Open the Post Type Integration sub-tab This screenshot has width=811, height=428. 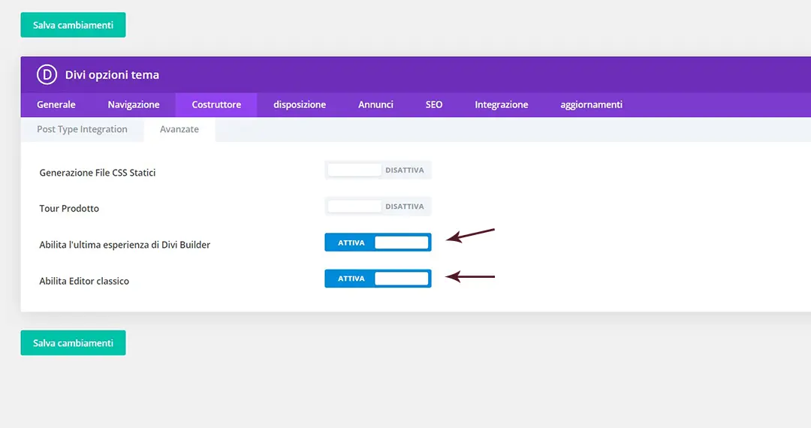pyautogui.click(x=82, y=129)
